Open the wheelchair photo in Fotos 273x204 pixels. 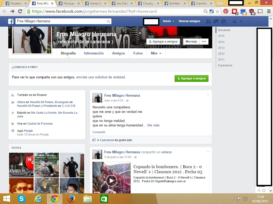pyautogui.click(x=47, y=165)
